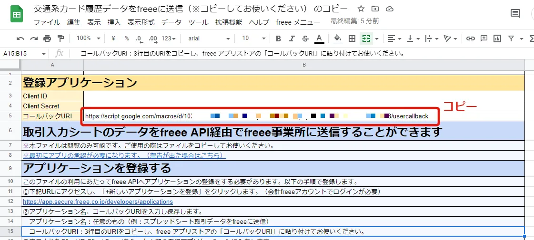Open the 最終編集: 5 分前 history link
534x240 pixels.
point(354,21)
